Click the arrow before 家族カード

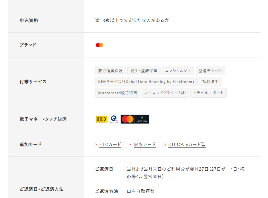point(130,144)
